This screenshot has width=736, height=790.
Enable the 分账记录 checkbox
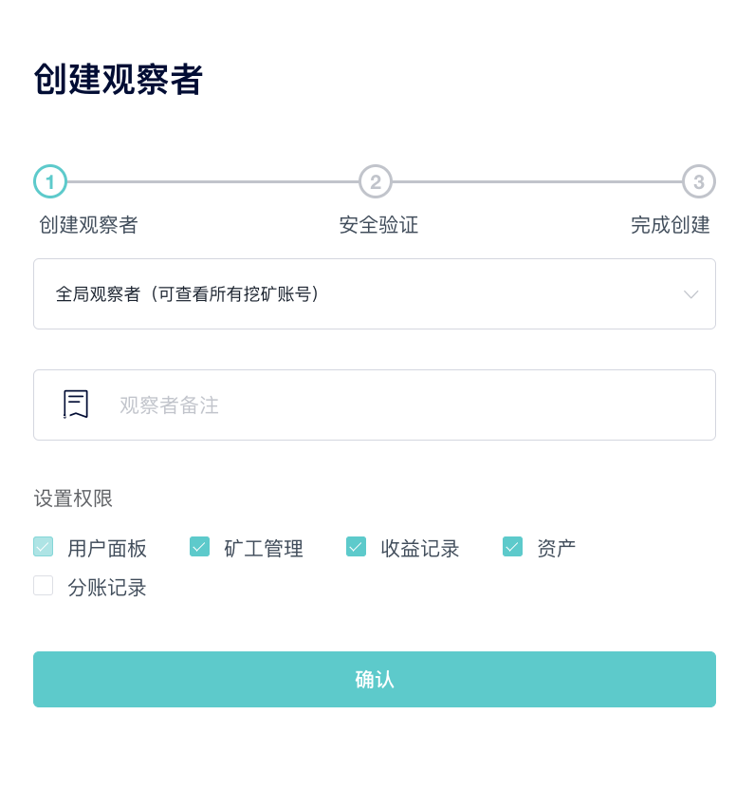tap(44, 586)
